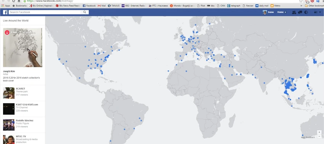Click the Pinterest extension icon
Screen dimensions: 324x144
[x=312, y=1]
